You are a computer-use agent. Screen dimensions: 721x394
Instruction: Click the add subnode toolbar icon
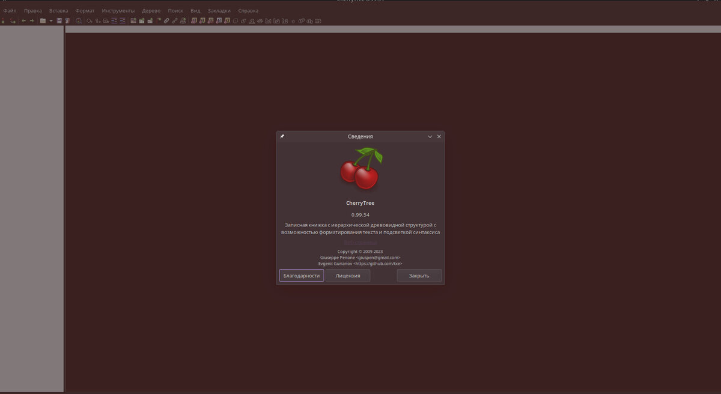[x=13, y=21]
